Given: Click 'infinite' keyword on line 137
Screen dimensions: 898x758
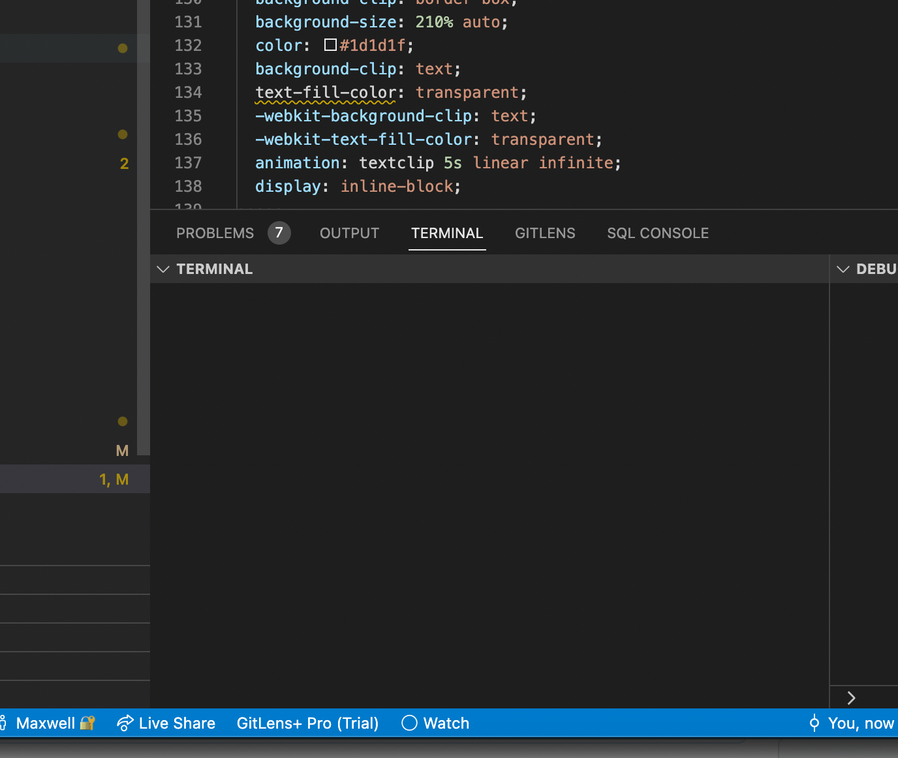Looking at the screenshot, I should pos(576,162).
